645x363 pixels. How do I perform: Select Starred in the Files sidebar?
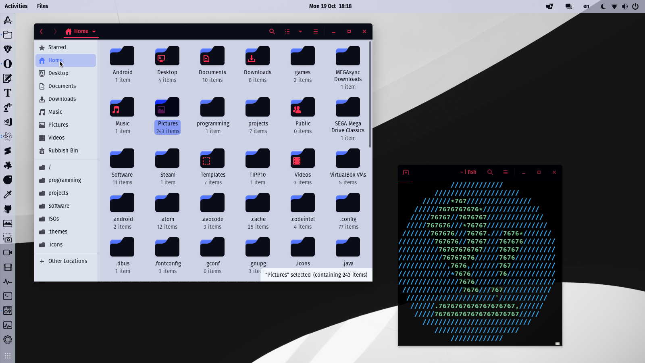click(x=66, y=48)
